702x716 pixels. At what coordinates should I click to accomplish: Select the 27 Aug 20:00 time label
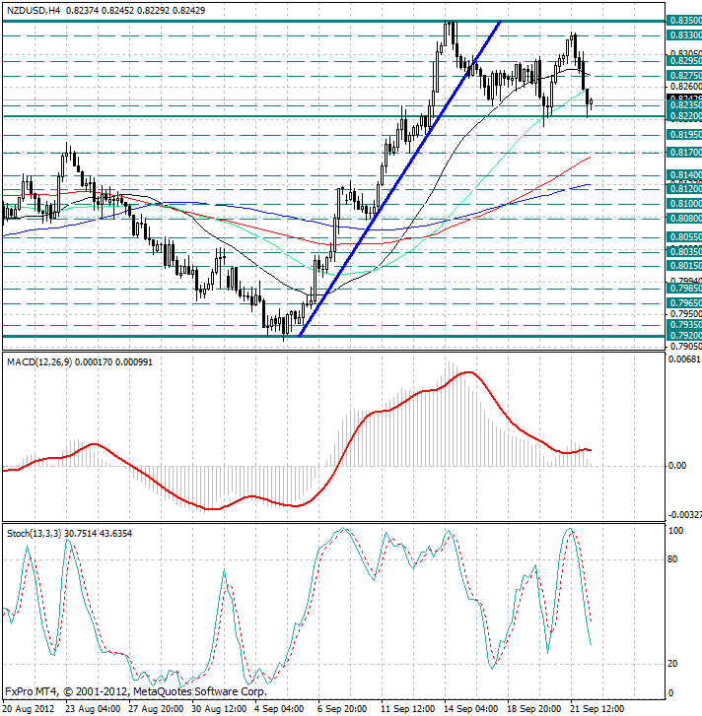156,709
